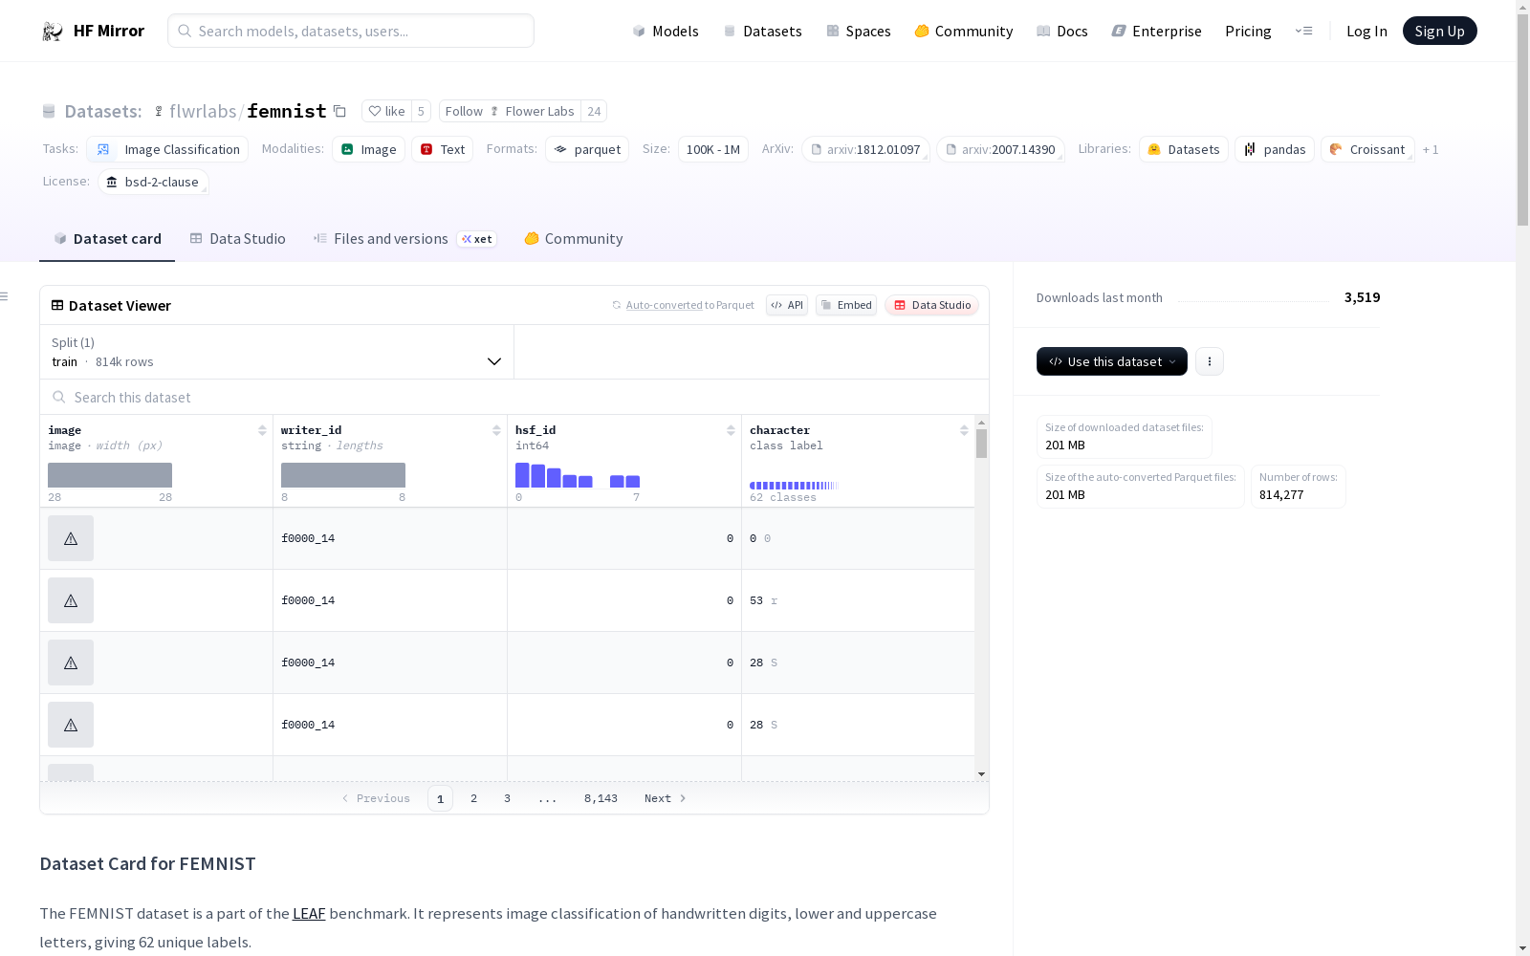Open the arxiv:2007.14390 tag
The width and height of the screenshot is (1530, 956).
click(1000, 149)
